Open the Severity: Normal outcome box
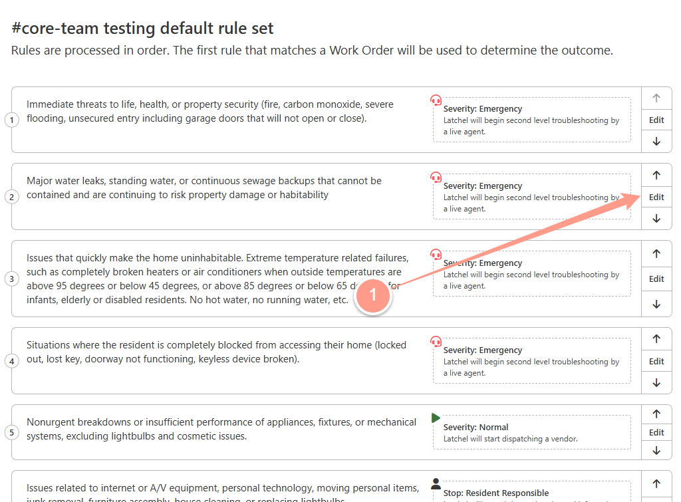 point(531,433)
